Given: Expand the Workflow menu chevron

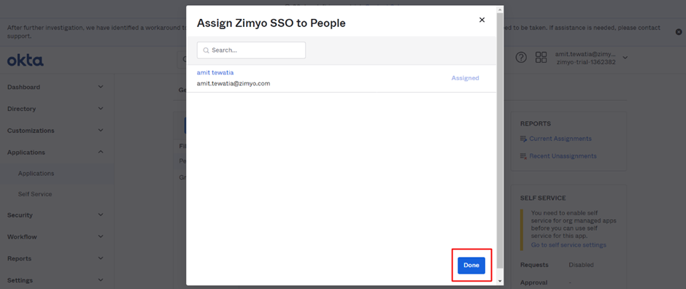Looking at the screenshot, I should 101,236.
